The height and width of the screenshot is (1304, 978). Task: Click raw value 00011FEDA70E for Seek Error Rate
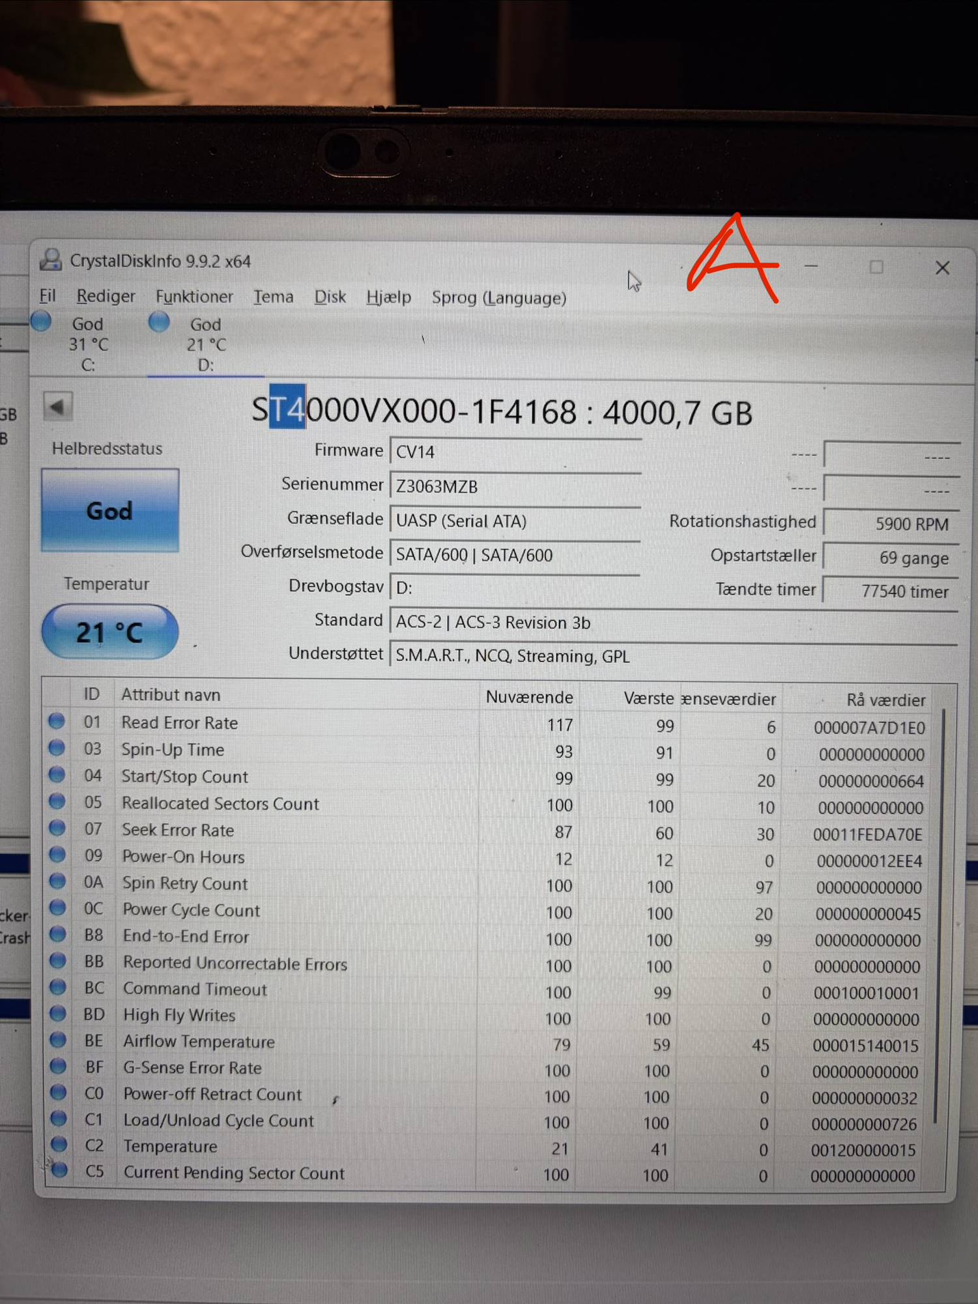tap(868, 834)
